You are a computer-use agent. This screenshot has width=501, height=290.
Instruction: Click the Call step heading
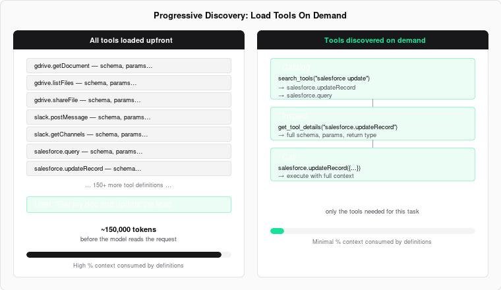pyautogui.click(x=289, y=156)
